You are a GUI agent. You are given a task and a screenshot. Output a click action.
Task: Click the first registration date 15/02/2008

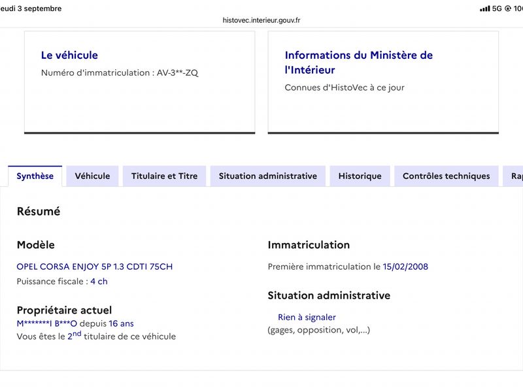(405, 267)
